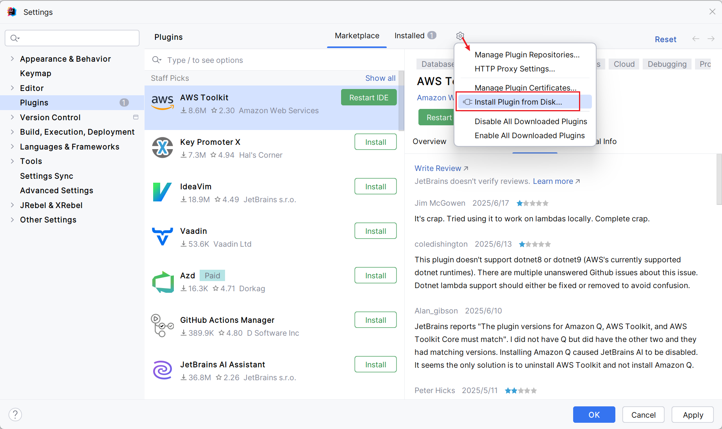This screenshot has width=722, height=429.
Task: Click the Installed tab count badge
Action: point(432,36)
